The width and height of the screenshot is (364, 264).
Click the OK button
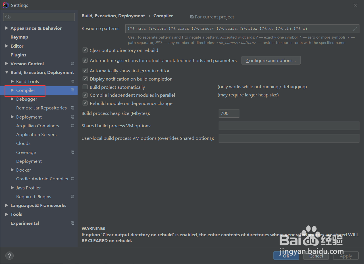tap(286, 256)
